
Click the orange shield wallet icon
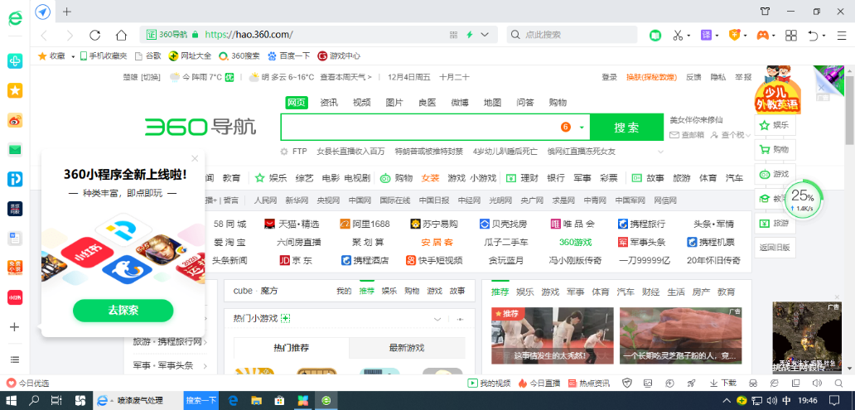pos(735,36)
